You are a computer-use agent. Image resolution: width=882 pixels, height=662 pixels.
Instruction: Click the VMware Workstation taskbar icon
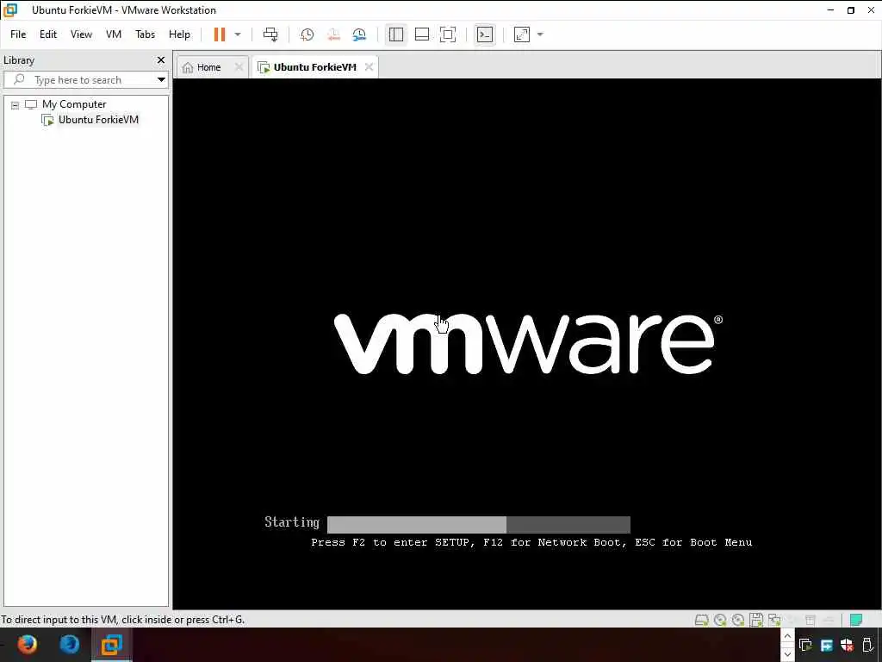111,645
